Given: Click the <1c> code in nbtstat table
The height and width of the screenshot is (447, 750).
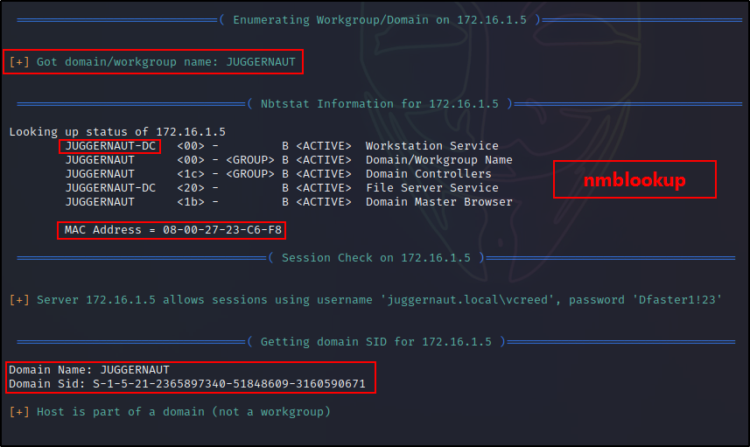Looking at the screenshot, I should click(191, 174).
